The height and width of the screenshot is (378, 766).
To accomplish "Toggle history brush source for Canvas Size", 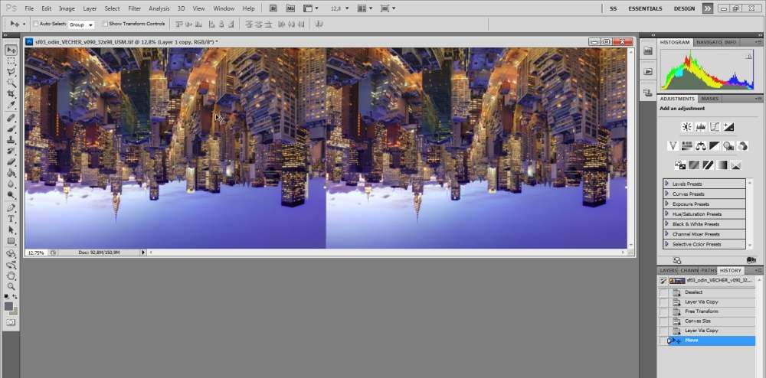I will coord(663,321).
